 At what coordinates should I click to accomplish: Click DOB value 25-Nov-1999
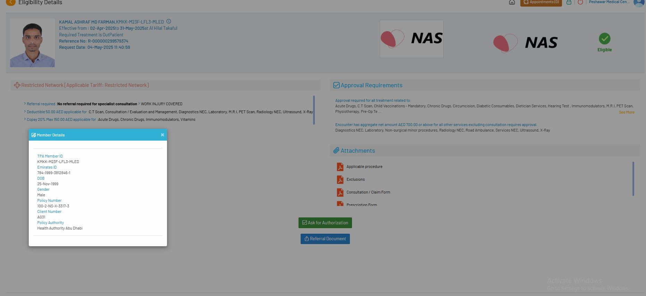(x=48, y=184)
